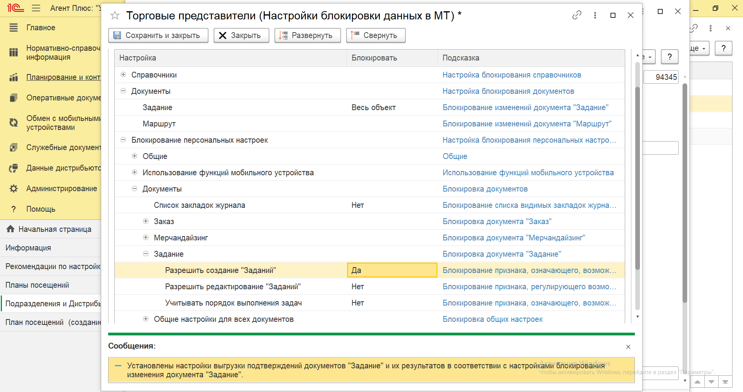Copy link with the chain icon in dialog
This screenshot has height=392, width=743.
click(x=577, y=15)
